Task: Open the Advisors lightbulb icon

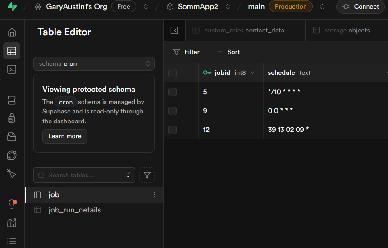Action: pos(12,204)
